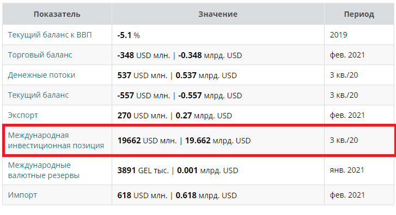Screen dimensions: 396x215
Task: Select the 3891 GEL тыс. value cell
Action: (x=218, y=170)
